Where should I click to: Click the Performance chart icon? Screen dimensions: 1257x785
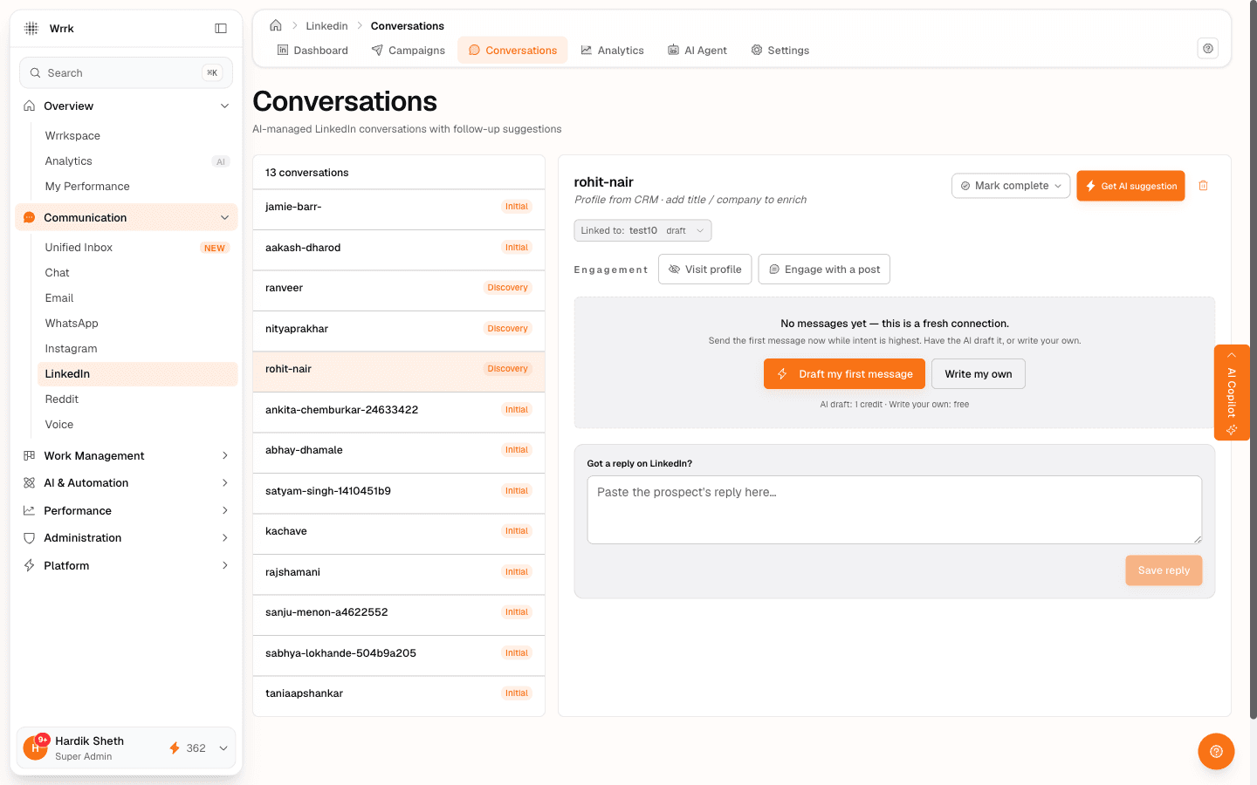tap(30, 510)
